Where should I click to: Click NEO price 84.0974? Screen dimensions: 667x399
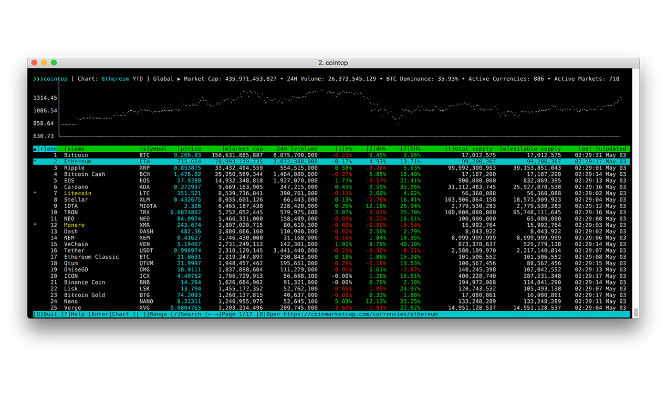(x=189, y=218)
